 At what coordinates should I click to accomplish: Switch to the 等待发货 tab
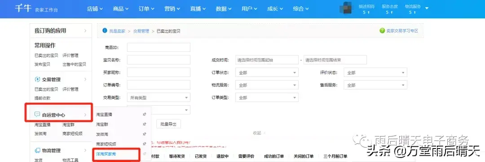tap(177, 156)
